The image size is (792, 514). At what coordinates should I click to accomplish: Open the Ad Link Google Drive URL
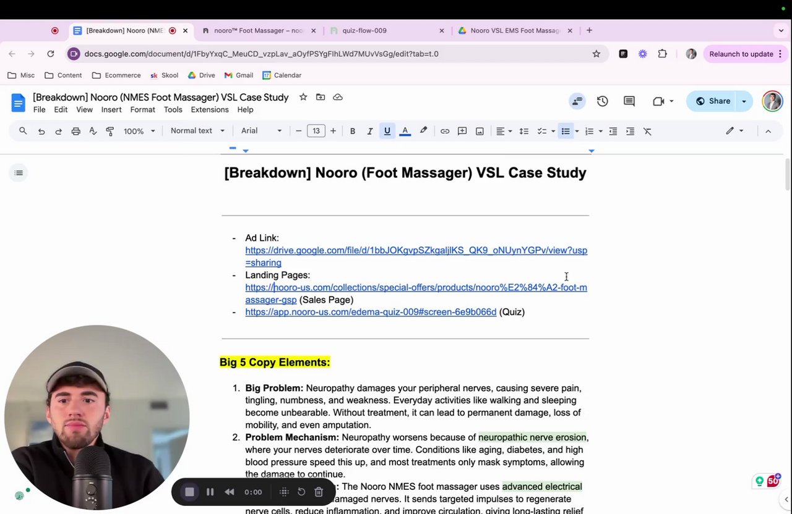(416, 256)
